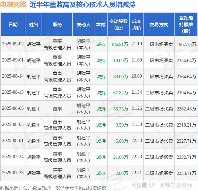Click the 1967.73万 holding value
Viewport: 198px width, 191px height.
186,44
